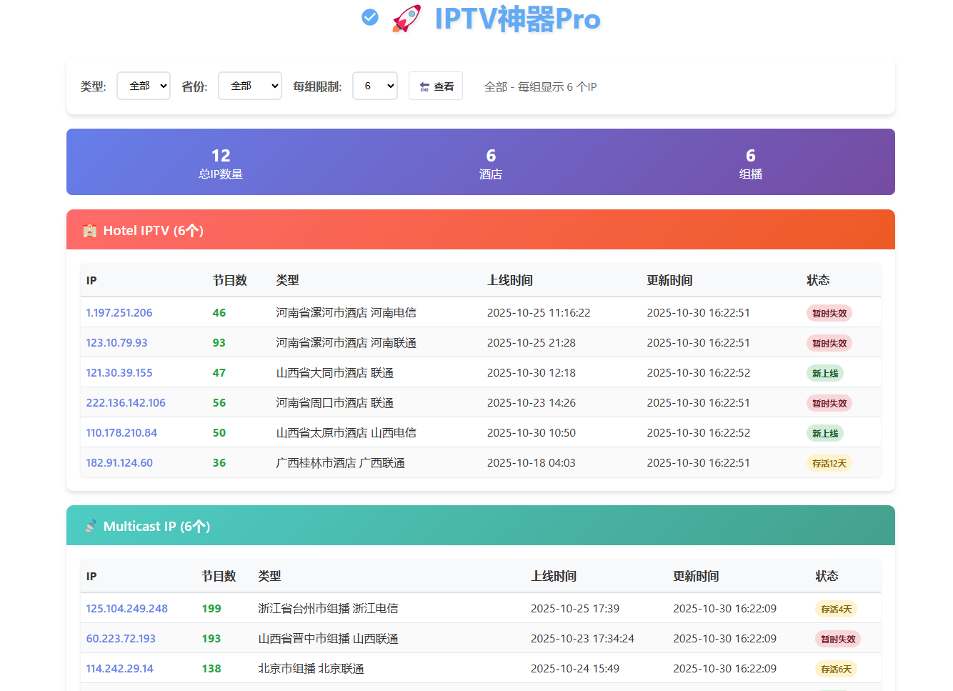This screenshot has height=691, width=953.
Task: Click the 组播 count stat card
Action: coord(750,163)
